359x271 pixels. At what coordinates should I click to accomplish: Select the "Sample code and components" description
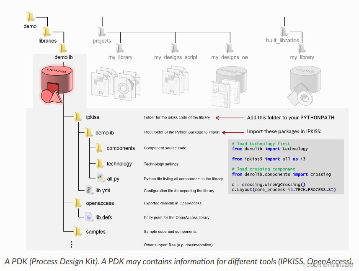pos(170,232)
